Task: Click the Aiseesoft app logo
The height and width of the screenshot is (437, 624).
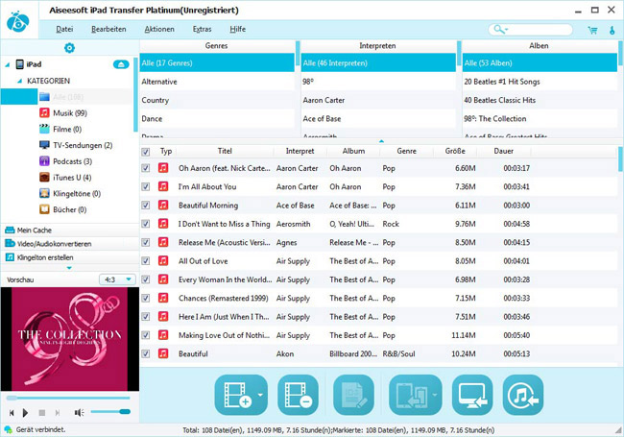Action: coord(18,21)
